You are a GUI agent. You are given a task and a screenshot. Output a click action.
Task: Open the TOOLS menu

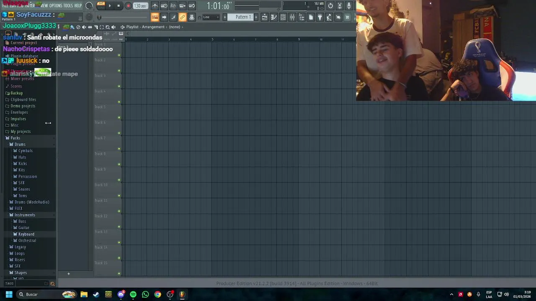tap(68, 5)
